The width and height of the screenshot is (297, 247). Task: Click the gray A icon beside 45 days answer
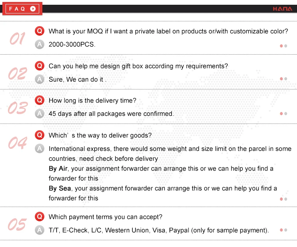40,114
